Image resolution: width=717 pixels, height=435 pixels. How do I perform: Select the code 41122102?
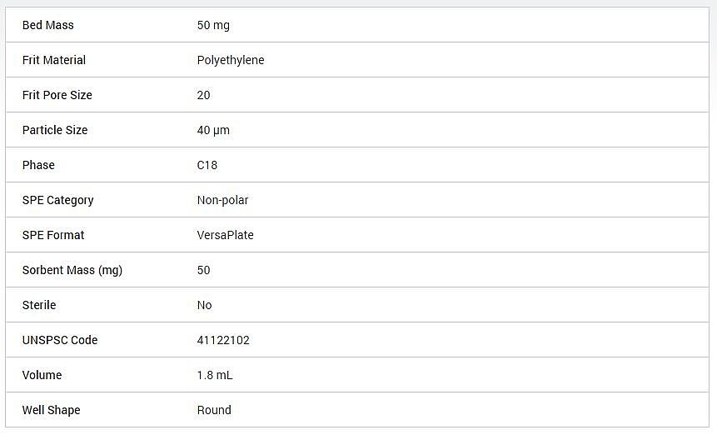click(x=223, y=340)
